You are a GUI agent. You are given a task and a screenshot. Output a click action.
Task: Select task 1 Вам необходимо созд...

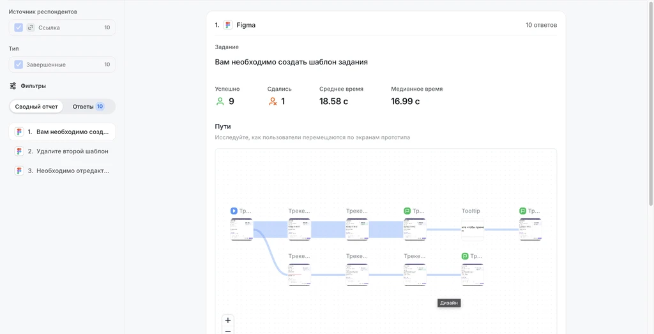pos(62,132)
